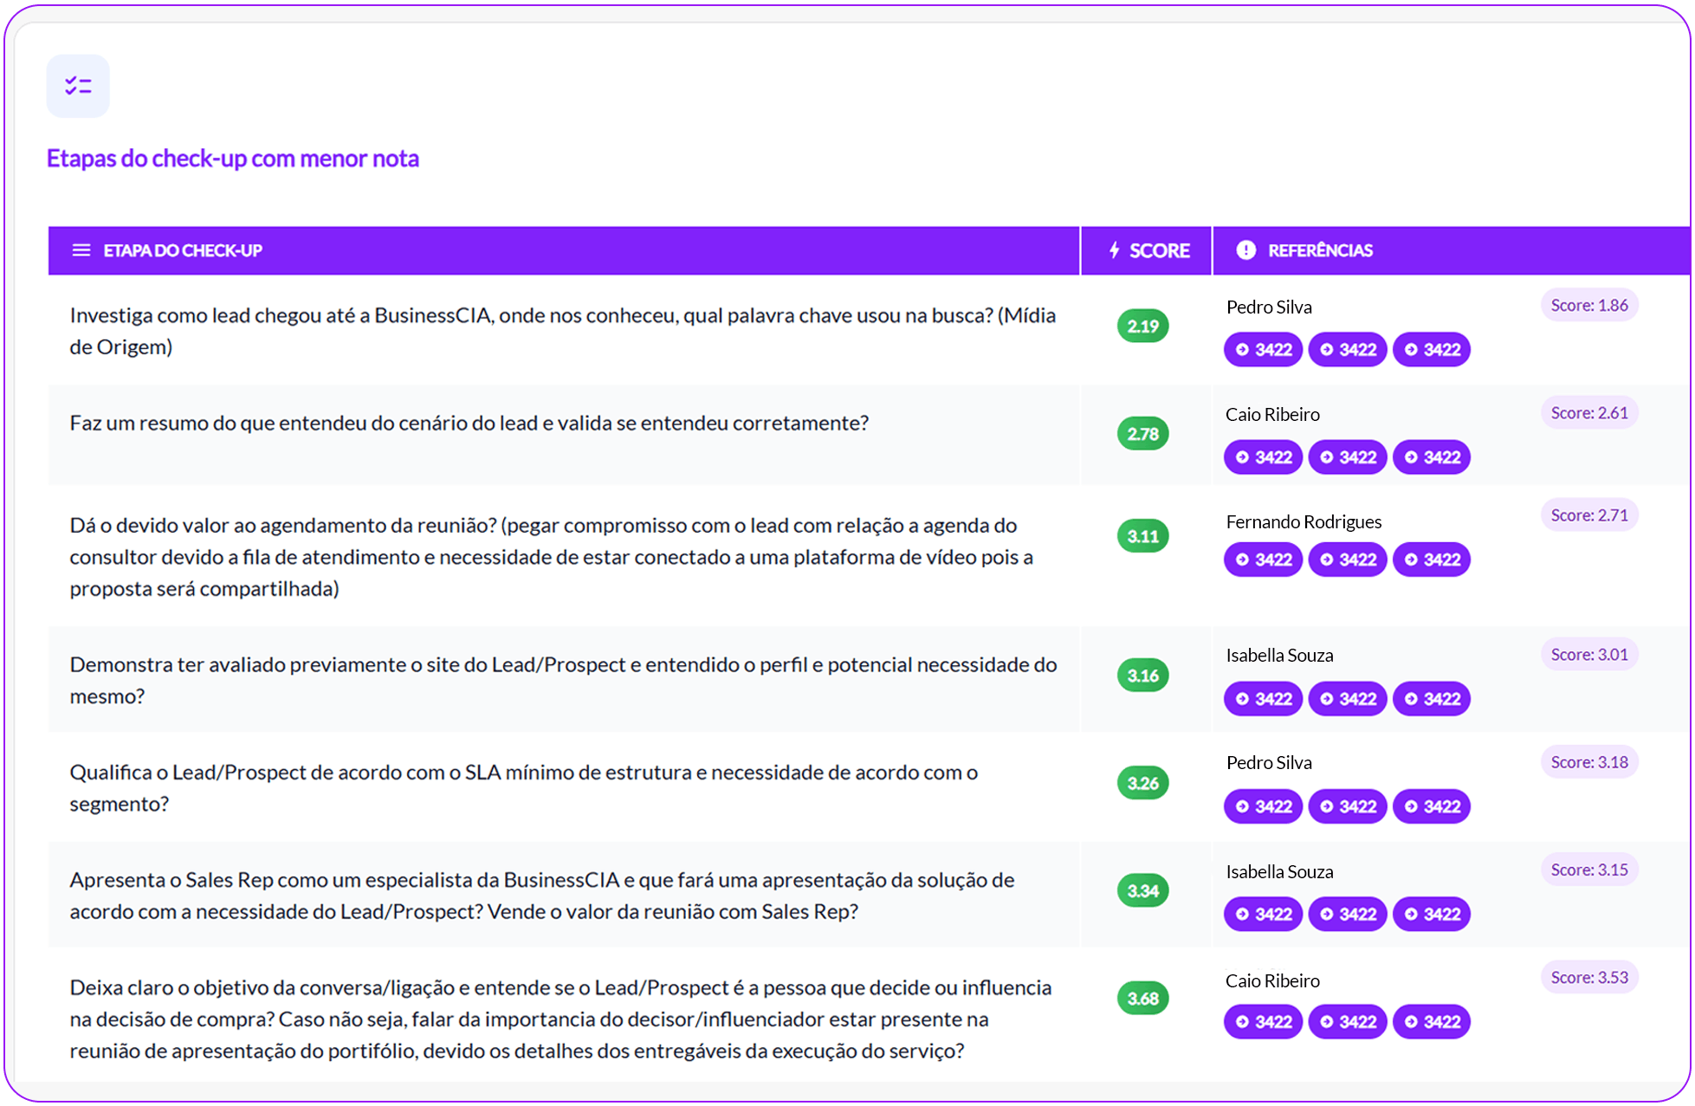Open third 3422 badge in last Caio Ribeiro row

click(1432, 1022)
